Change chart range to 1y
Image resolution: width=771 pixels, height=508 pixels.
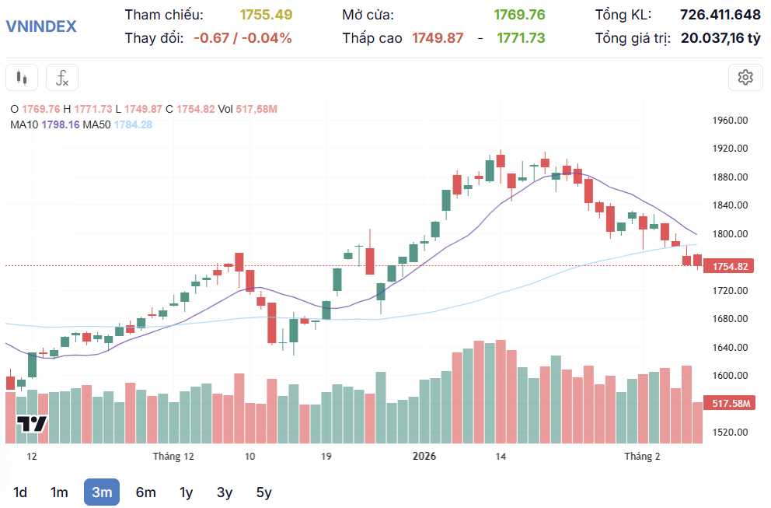[x=187, y=492]
